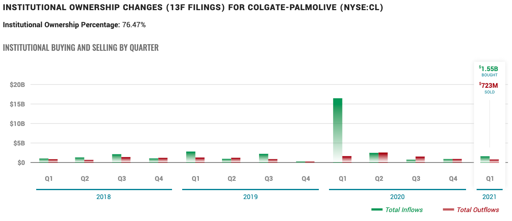Screen dimensions: 512x221
Task: Click the $20B axis label
Action: (17, 85)
